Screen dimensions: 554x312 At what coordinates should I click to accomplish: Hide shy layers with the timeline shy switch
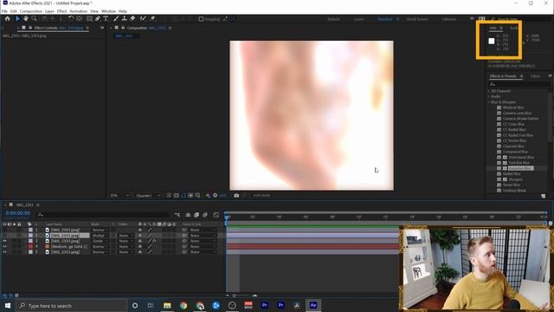[188, 215]
